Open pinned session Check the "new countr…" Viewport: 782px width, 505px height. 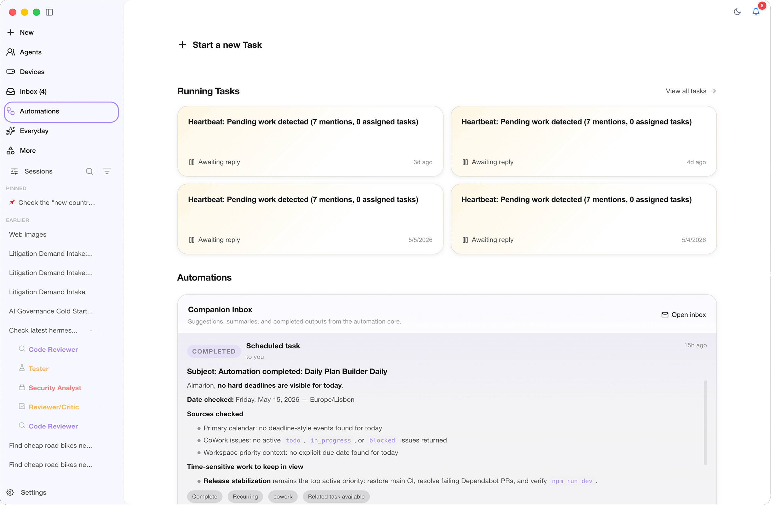(x=56, y=202)
